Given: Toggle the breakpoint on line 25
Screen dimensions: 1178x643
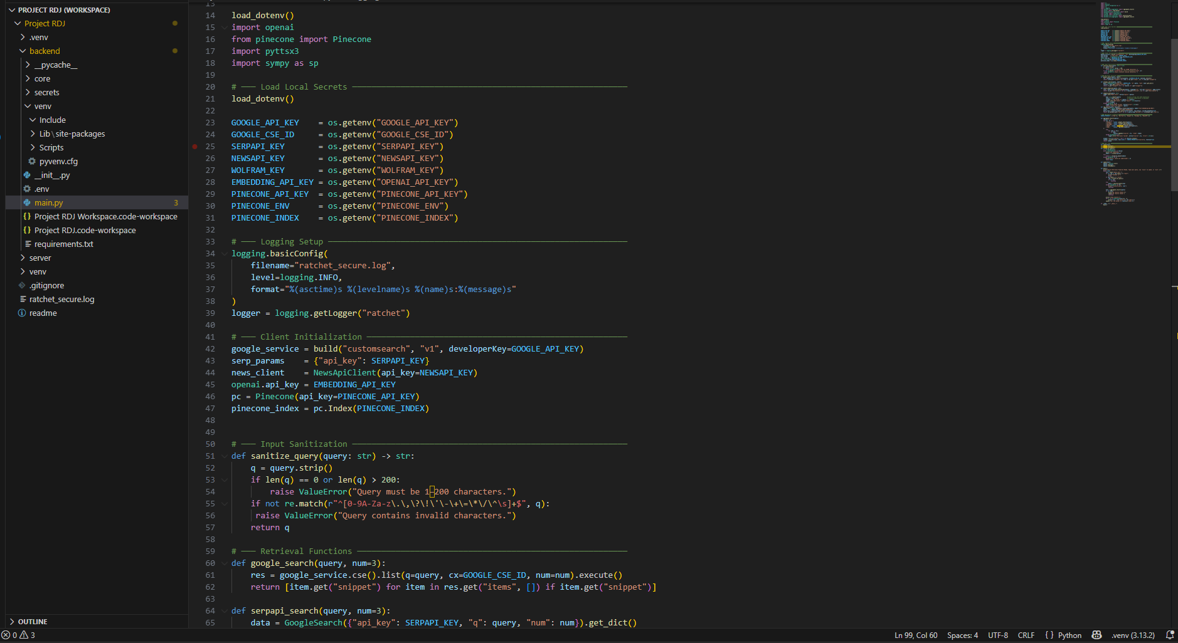Looking at the screenshot, I should pyautogui.click(x=194, y=146).
